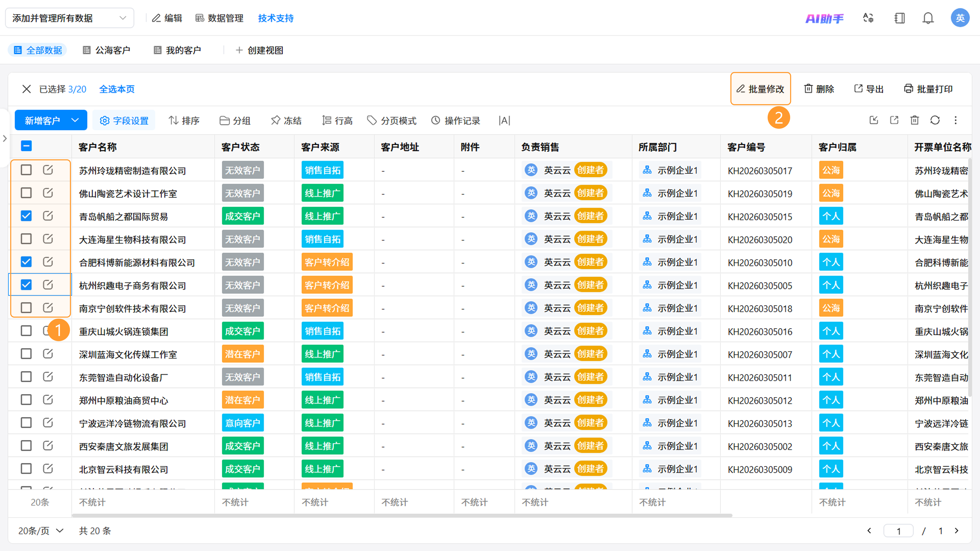Screen dimensions: 980x551
Task: Click the 导出 button
Action: (869, 89)
